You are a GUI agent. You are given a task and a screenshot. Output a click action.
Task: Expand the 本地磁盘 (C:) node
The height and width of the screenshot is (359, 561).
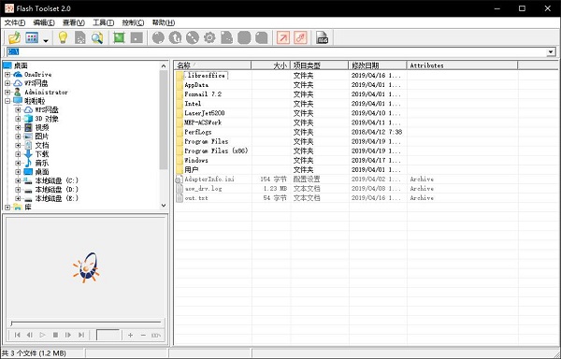(x=18, y=180)
